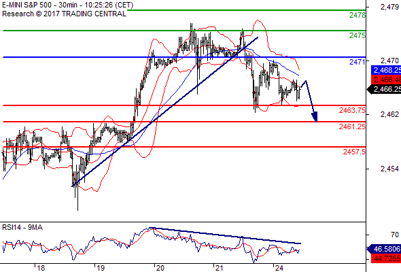Click date 19 on the time axis
Image resolution: width=401 pixels, height=272 pixels.
(x=101, y=268)
